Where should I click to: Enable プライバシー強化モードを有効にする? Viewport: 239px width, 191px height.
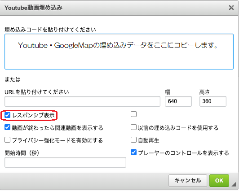coord(7,140)
